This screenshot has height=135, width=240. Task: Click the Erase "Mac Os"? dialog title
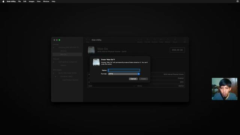108,60
